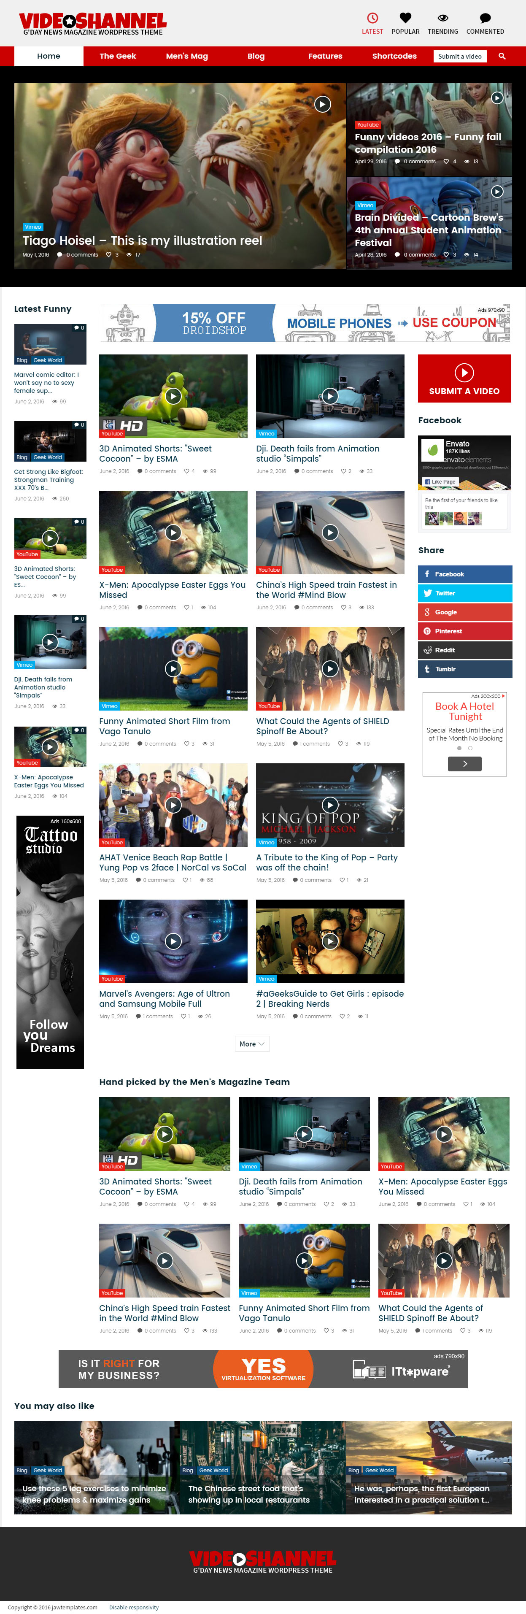
Task: Play AHAT Venice Beach Rap Battle video
Action: click(173, 805)
